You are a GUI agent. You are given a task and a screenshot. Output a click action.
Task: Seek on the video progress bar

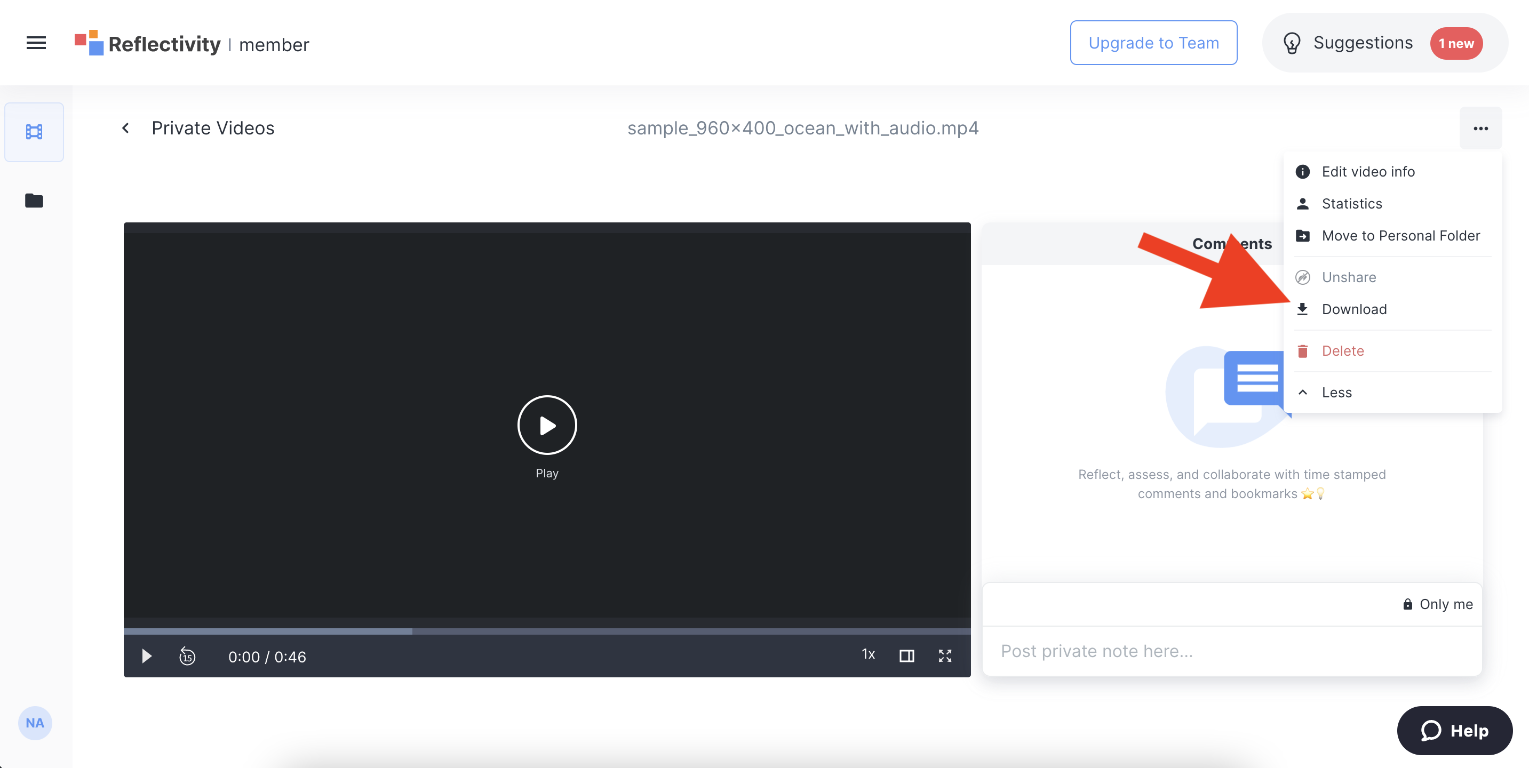coord(547,631)
